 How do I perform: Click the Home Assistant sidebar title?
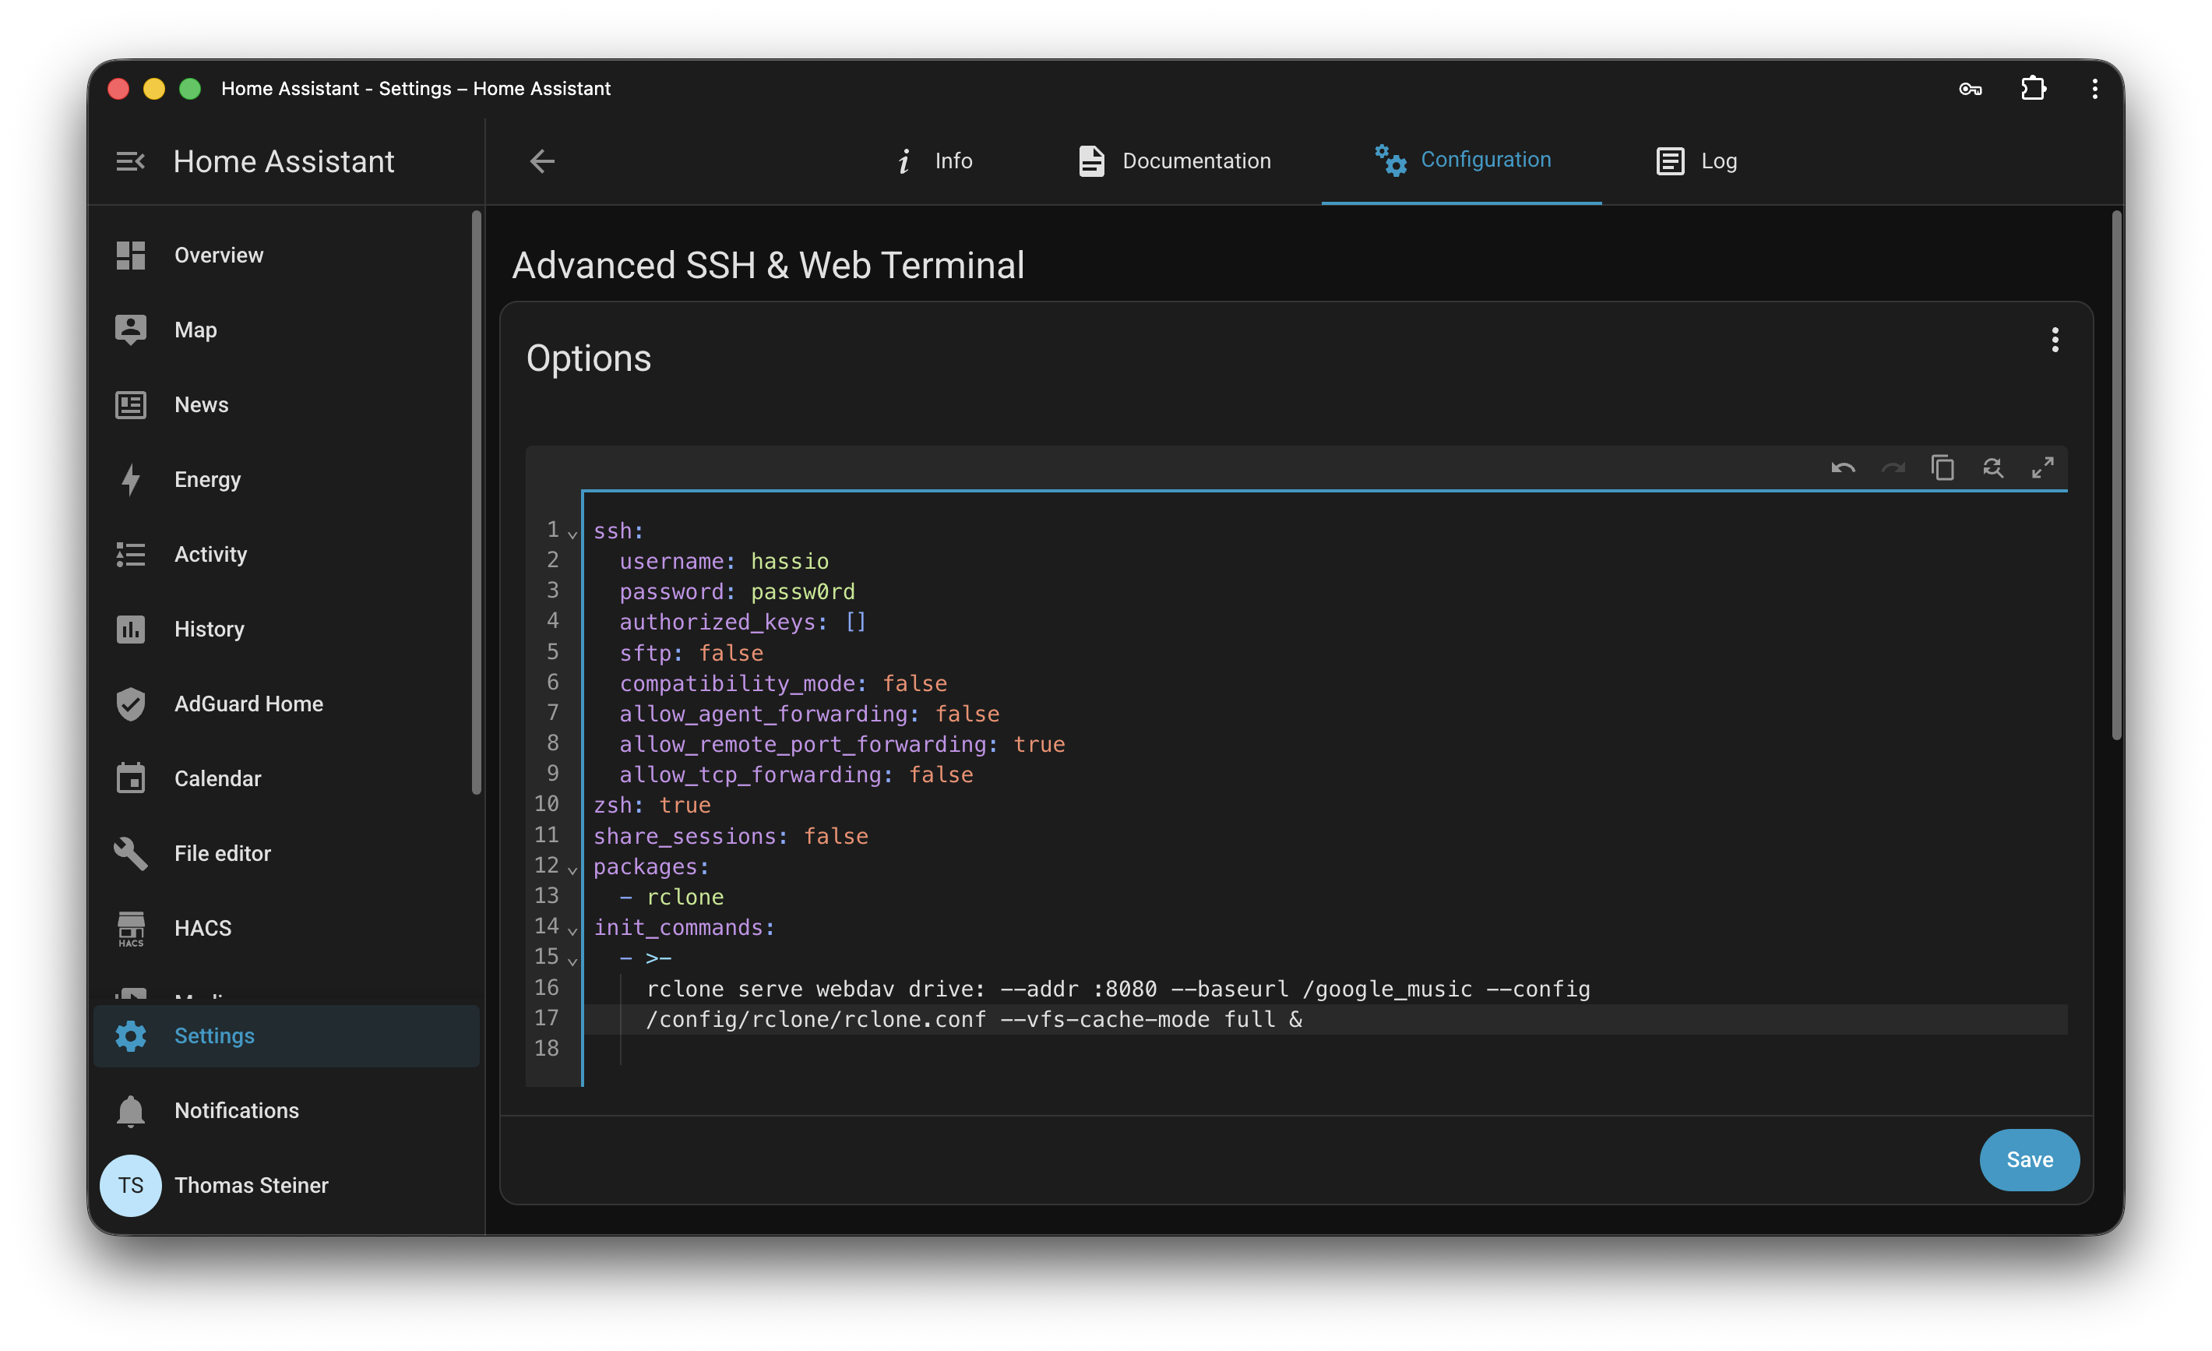point(284,162)
